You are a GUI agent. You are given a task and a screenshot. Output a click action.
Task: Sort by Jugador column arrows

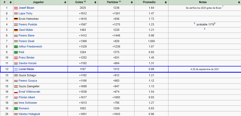[65, 2]
